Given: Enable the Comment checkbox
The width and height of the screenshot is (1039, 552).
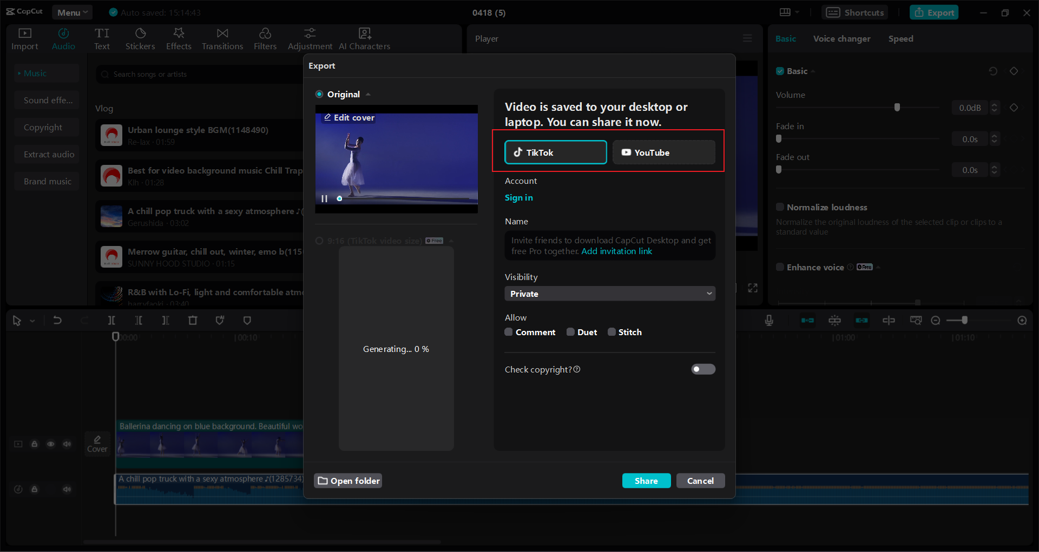Looking at the screenshot, I should [x=509, y=332].
